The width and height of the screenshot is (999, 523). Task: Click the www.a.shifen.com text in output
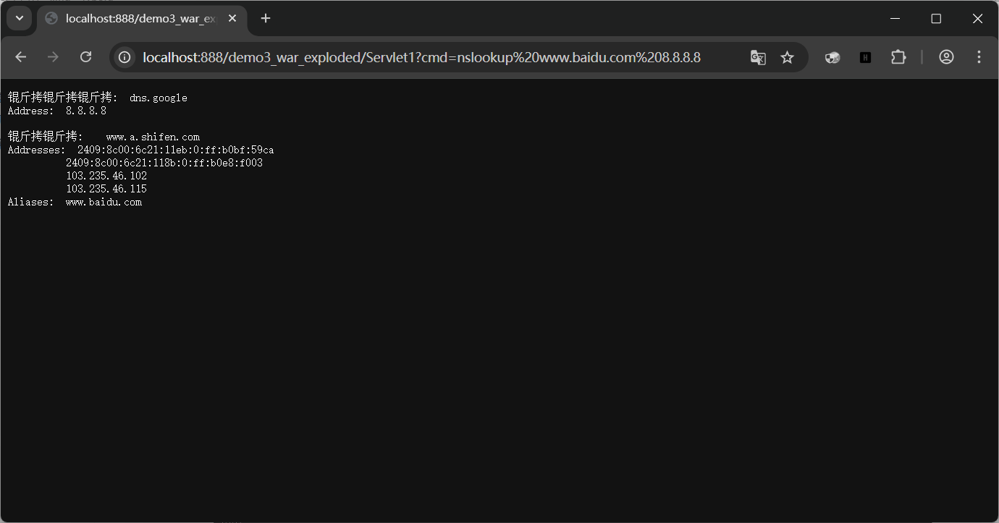point(153,137)
